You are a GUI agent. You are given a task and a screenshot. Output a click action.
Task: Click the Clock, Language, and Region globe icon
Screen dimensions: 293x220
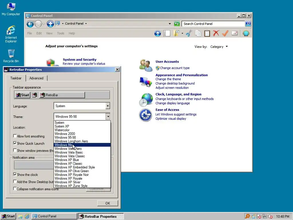coord(146,99)
